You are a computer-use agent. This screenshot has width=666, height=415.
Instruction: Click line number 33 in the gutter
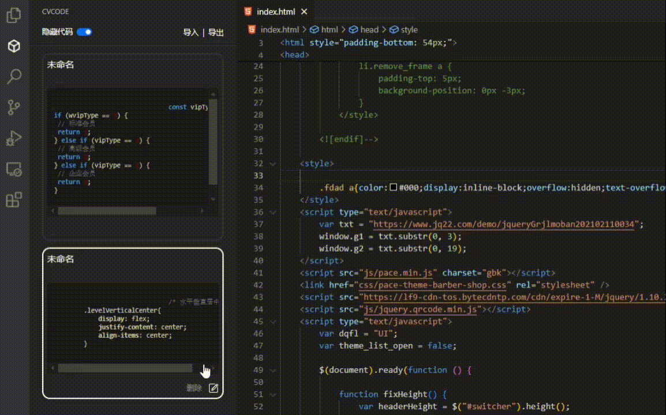pos(258,176)
